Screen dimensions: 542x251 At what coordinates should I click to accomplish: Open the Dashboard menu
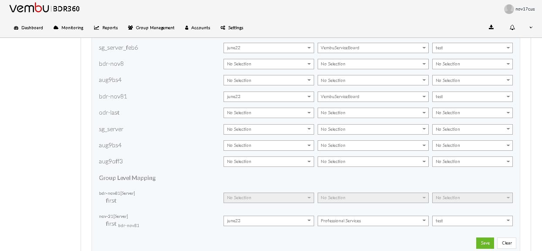[29, 27]
